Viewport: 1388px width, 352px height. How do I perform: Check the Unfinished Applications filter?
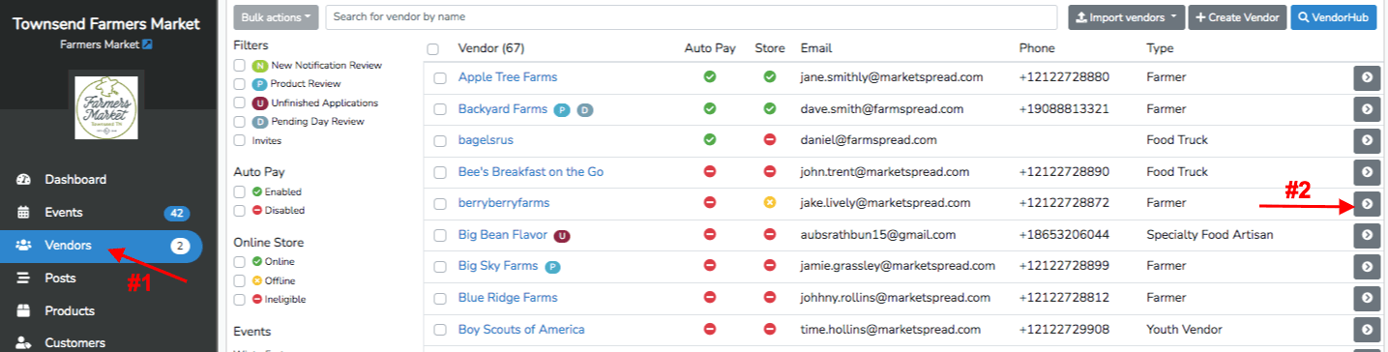[x=240, y=103]
